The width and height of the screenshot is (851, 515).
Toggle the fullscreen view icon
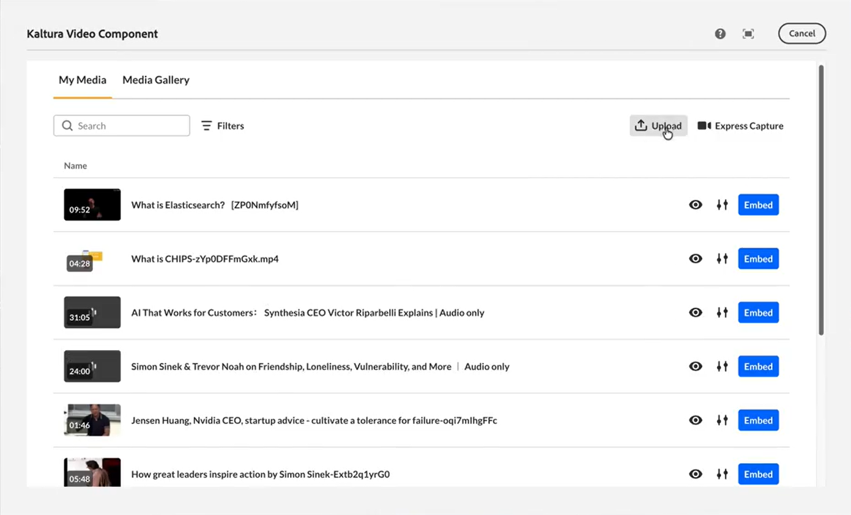pyautogui.click(x=748, y=34)
